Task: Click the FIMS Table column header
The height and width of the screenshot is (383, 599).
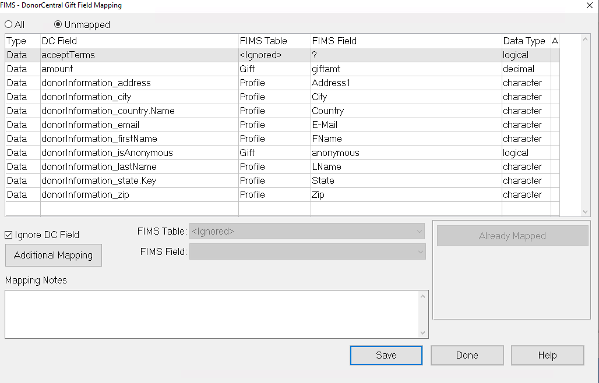Action: [x=274, y=41]
